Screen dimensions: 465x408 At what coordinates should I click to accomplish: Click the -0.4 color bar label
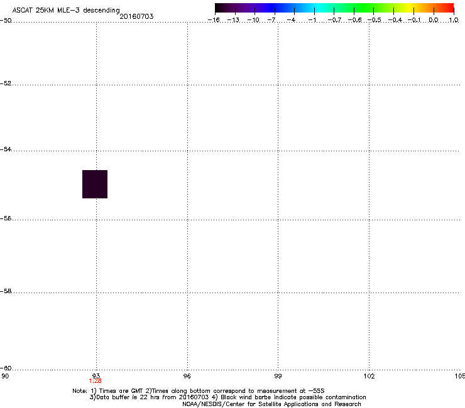(x=395, y=20)
